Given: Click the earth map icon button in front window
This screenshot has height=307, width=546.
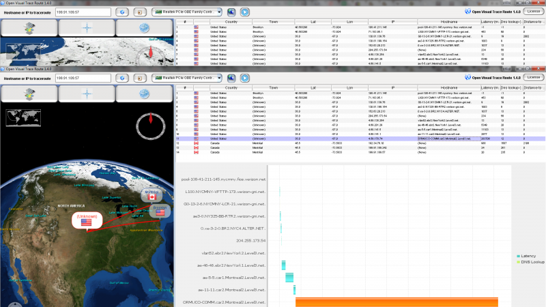Looking at the screenshot, I should coord(231,78).
